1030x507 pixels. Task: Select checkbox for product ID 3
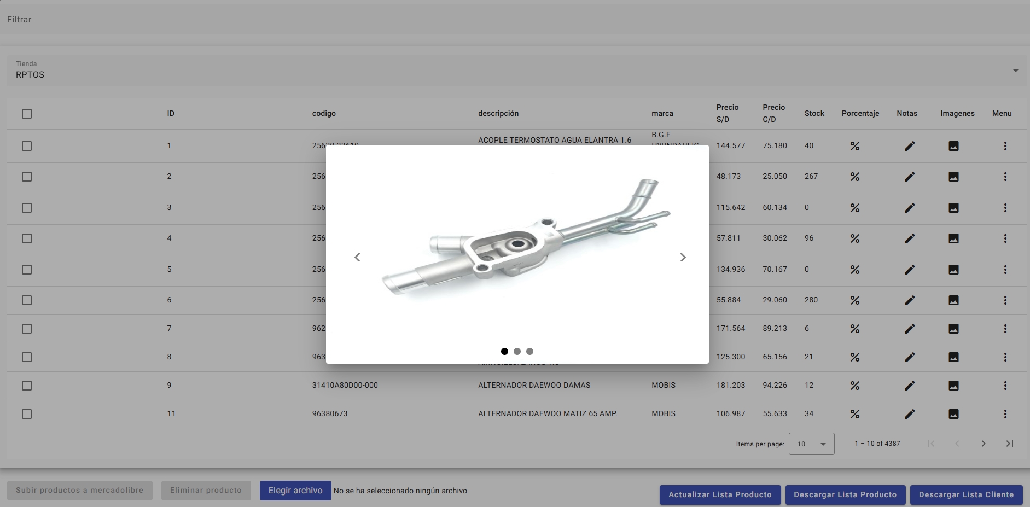pos(27,208)
